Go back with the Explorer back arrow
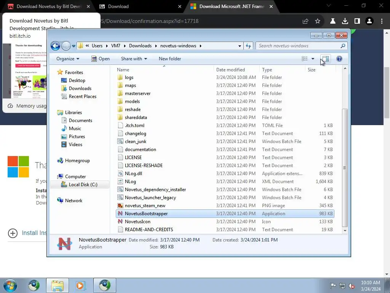Viewport: 390px width, 293px height. (55, 46)
